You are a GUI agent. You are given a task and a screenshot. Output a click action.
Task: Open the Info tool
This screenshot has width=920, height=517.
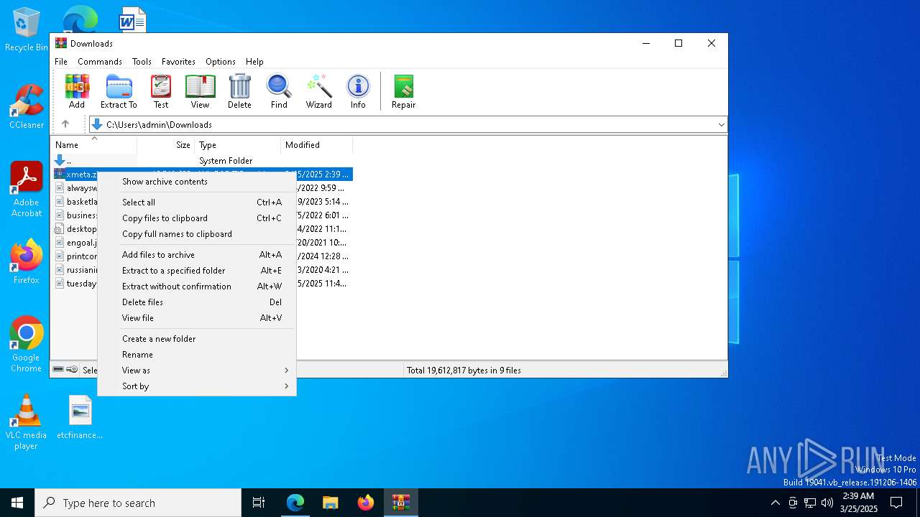(x=358, y=91)
